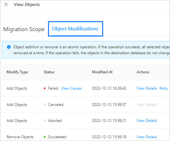Screen dimensions: 170x141
Task: Click disabled View Details for Canceled row
Action: [147, 105]
